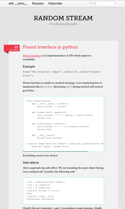Image resolution: width=125 pixels, height=209 pixels.
Task: Click the inline Poem example code text
Action: [62, 74]
